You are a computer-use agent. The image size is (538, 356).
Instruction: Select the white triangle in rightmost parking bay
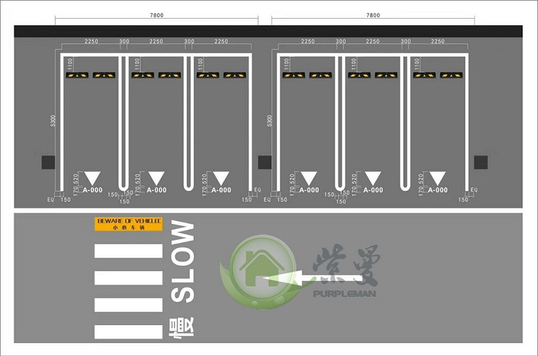438,178
